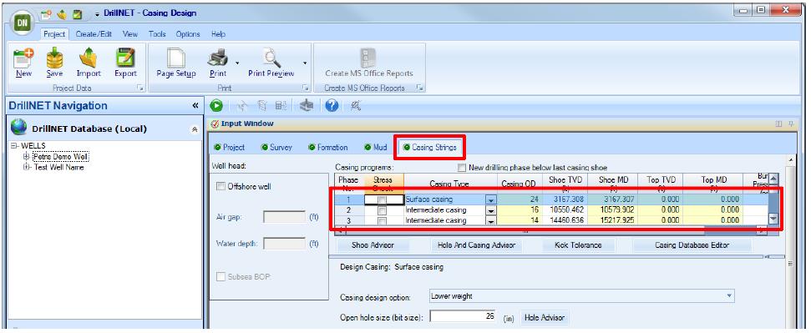The width and height of the screenshot is (811, 333).
Task: Open quick access toolbar customize arrow
Action: point(97,14)
